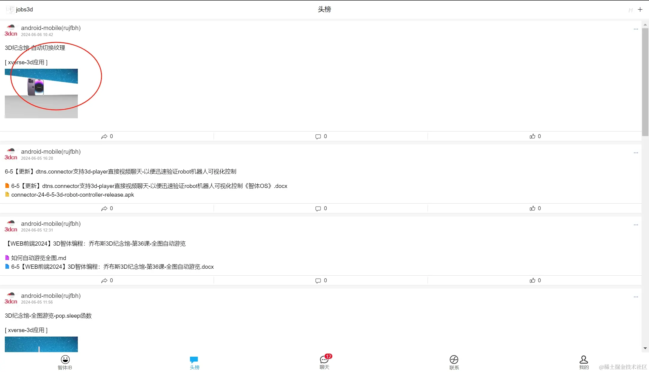Expand the three-dot menu on dtns.connector post

click(636, 153)
